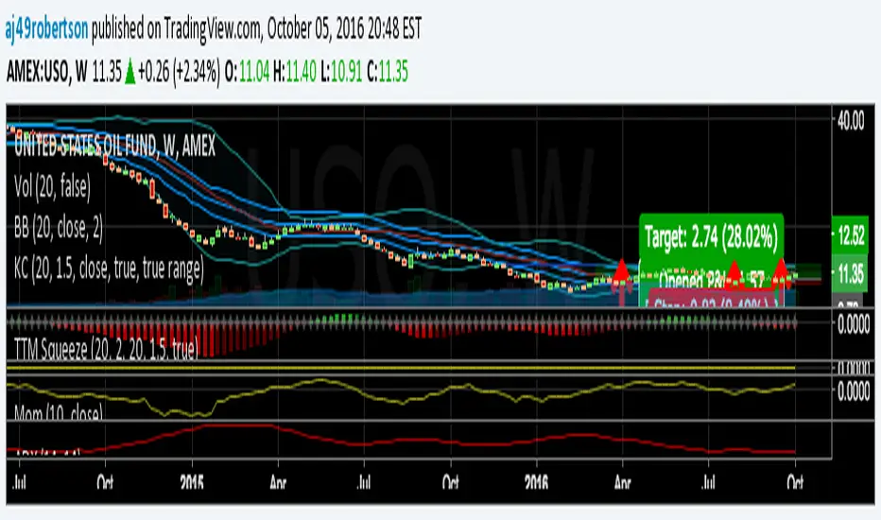The width and height of the screenshot is (881, 520).
Task: Click the yellow momentum line in Mom pane
Action: pyautogui.click(x=401, y=396)
